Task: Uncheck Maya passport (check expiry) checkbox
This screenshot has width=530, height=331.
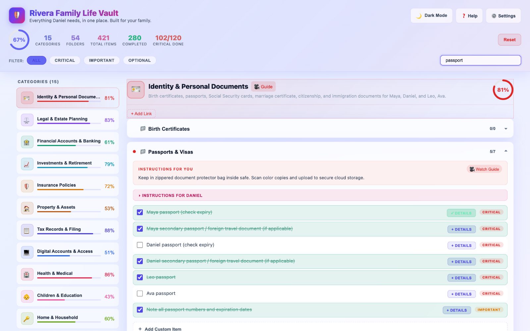Action: 140,212
